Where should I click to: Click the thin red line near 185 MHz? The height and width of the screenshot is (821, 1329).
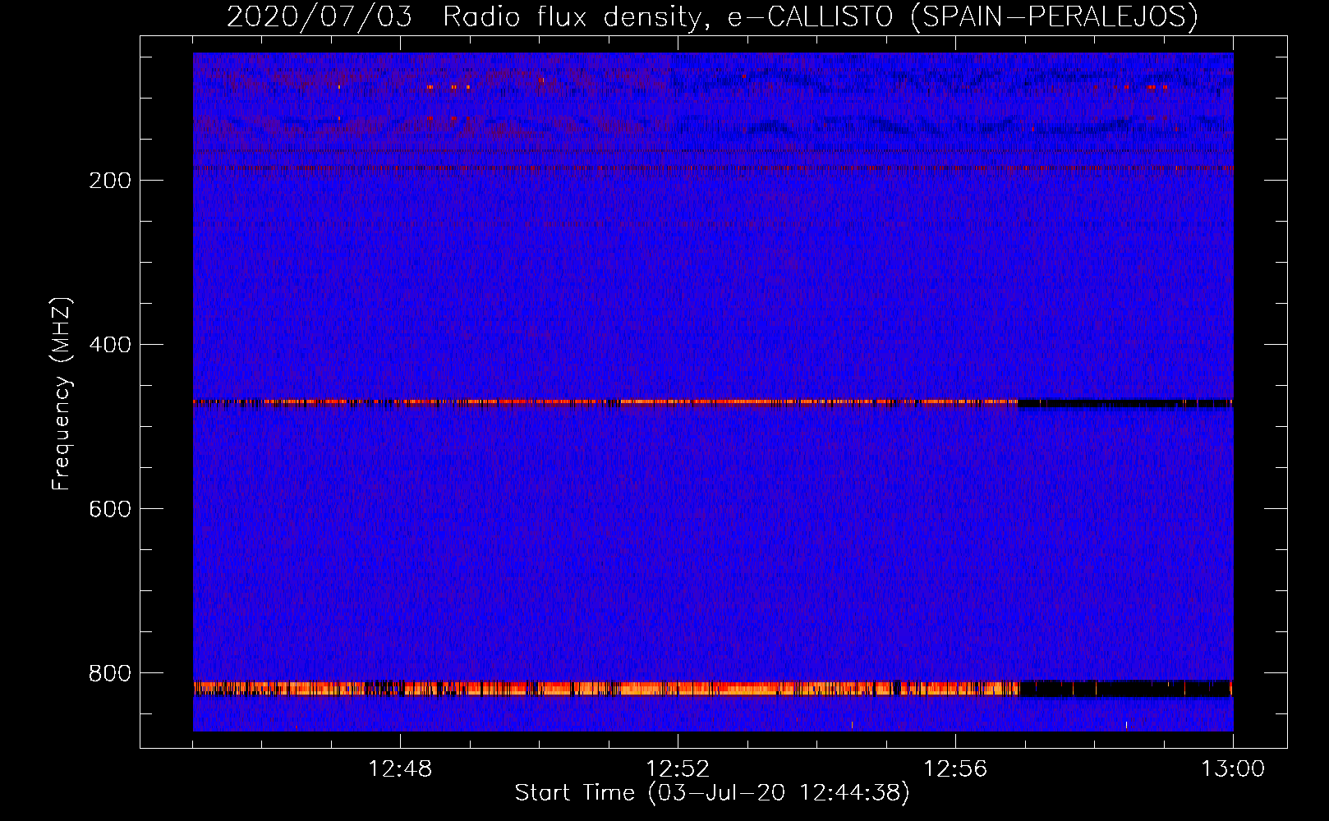(x=713, y=168)
